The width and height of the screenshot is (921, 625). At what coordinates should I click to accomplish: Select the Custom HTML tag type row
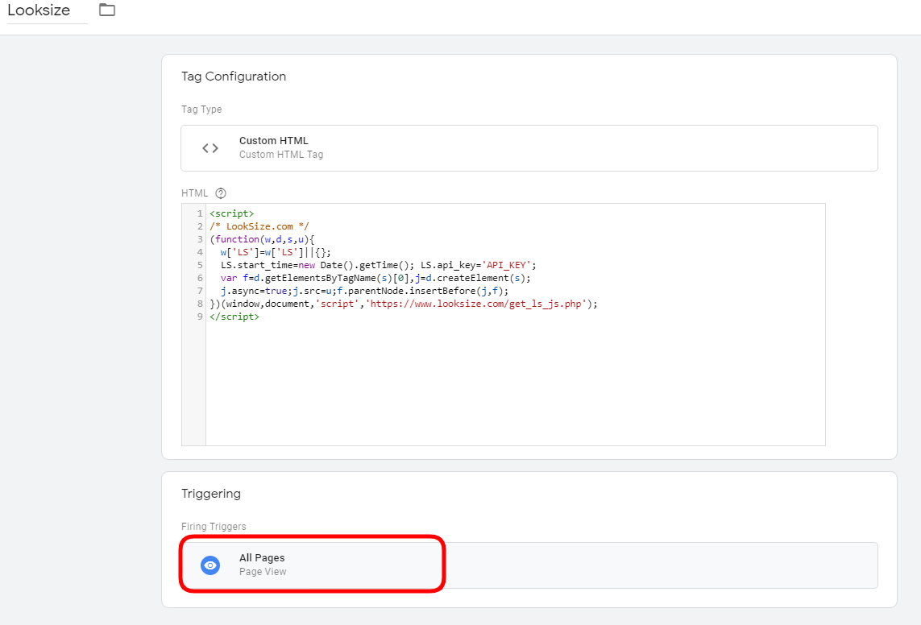click(529, 148)
